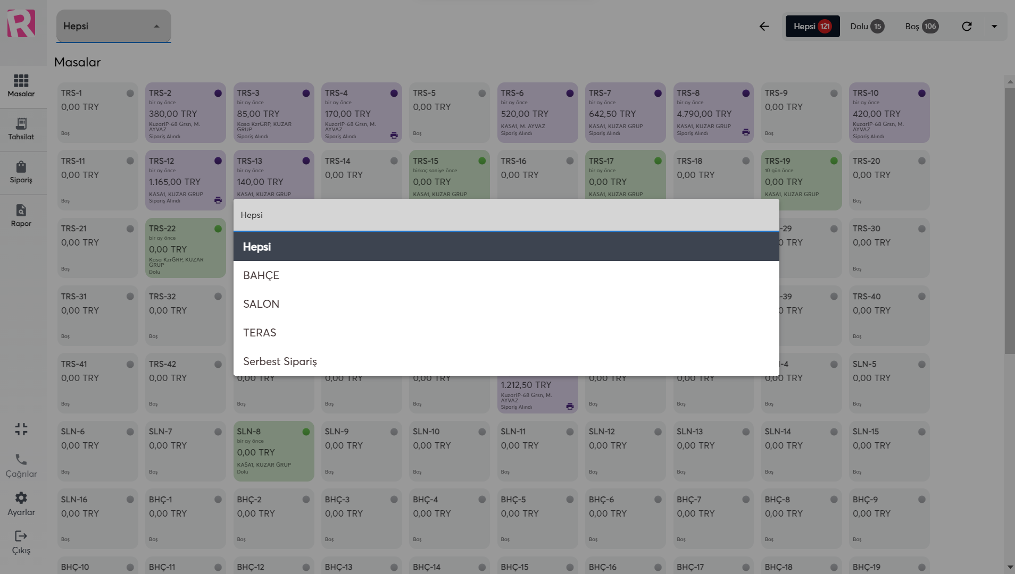Image resolution: width=1015 pixels, height=574 pixels.
Task: Click the refresh icon in top bar
Action: (x=967, y=27)
